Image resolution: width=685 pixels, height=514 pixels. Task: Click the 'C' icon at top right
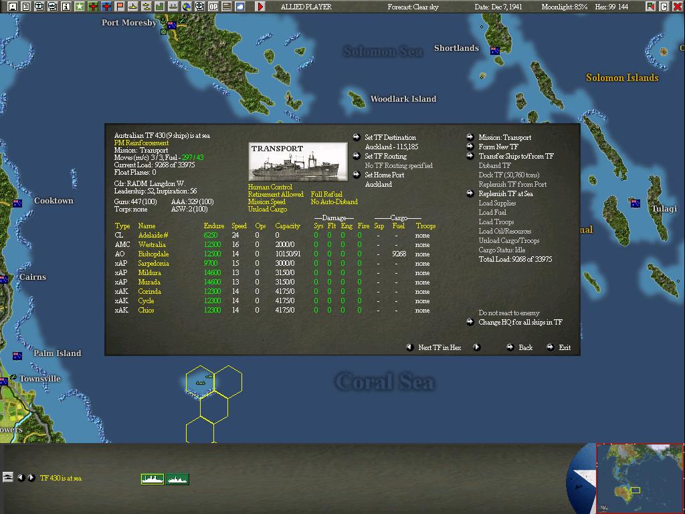664,7
